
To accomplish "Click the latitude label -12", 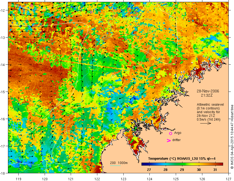I will [x=3, y=10].
